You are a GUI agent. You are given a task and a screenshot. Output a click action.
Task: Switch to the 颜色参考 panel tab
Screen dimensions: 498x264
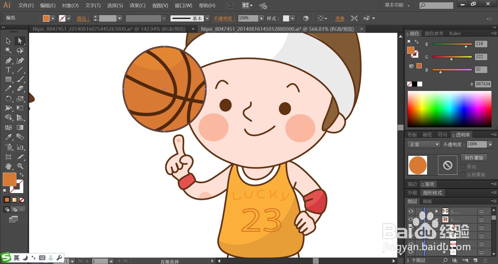click(434, 33)
